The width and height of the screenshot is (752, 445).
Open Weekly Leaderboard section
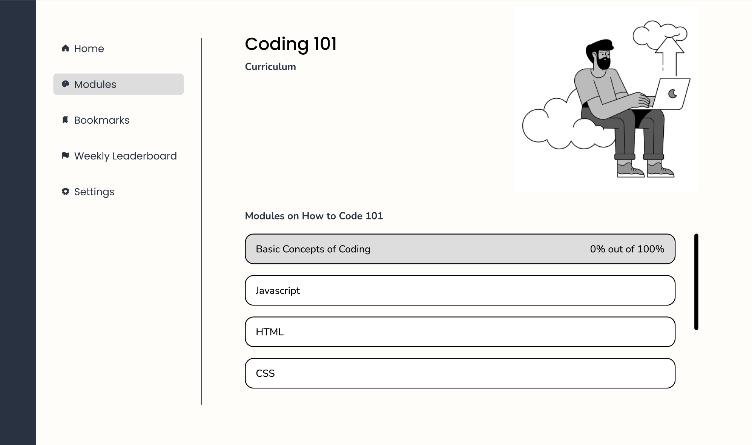pyautogui.click(x=125, y=156)
